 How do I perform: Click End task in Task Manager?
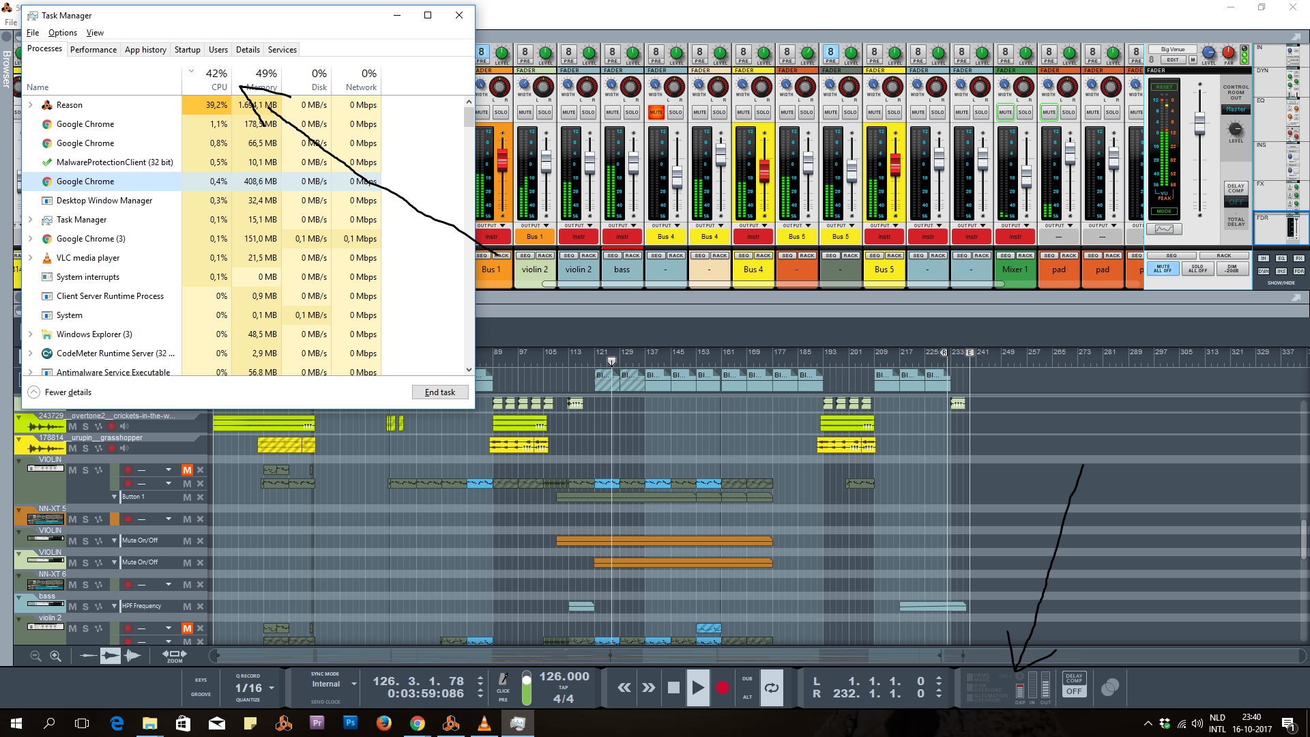tap(440, 392)
